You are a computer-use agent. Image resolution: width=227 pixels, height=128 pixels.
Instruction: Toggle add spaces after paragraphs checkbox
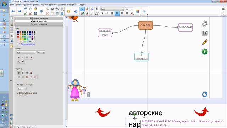(18, 93)
